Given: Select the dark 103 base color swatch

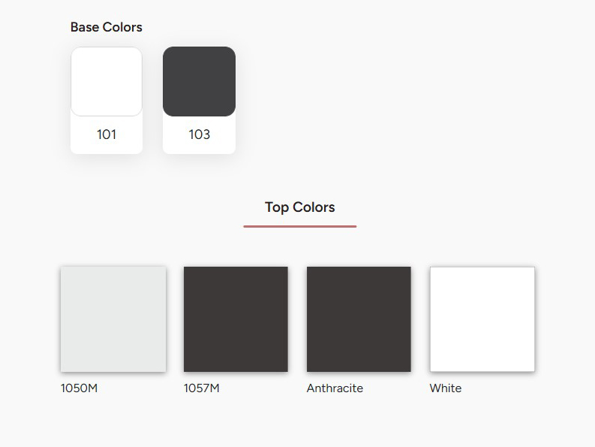Looking at the screenshot, I should coord(199,82).
